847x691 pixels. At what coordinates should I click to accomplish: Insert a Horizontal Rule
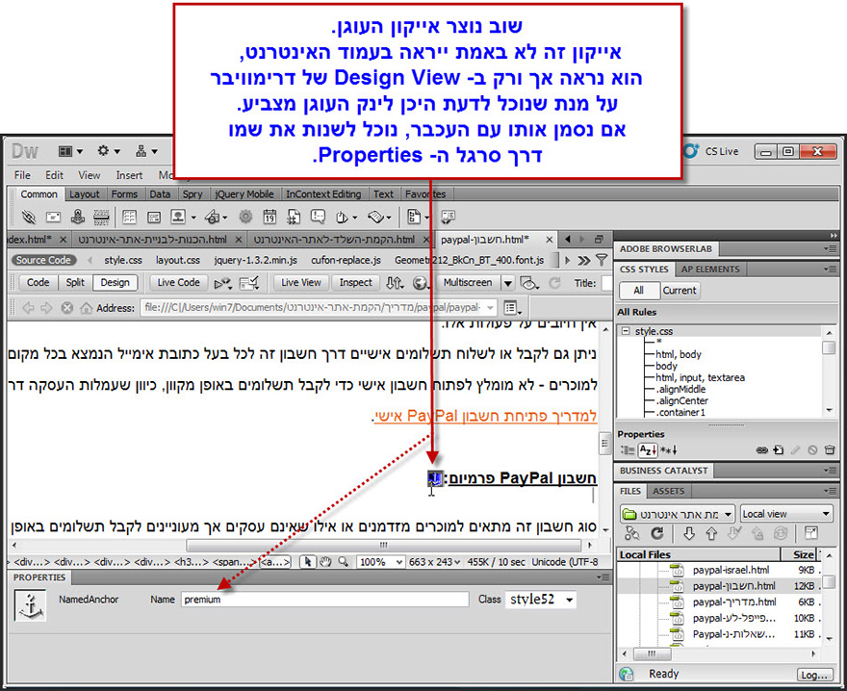coord(102,218)
